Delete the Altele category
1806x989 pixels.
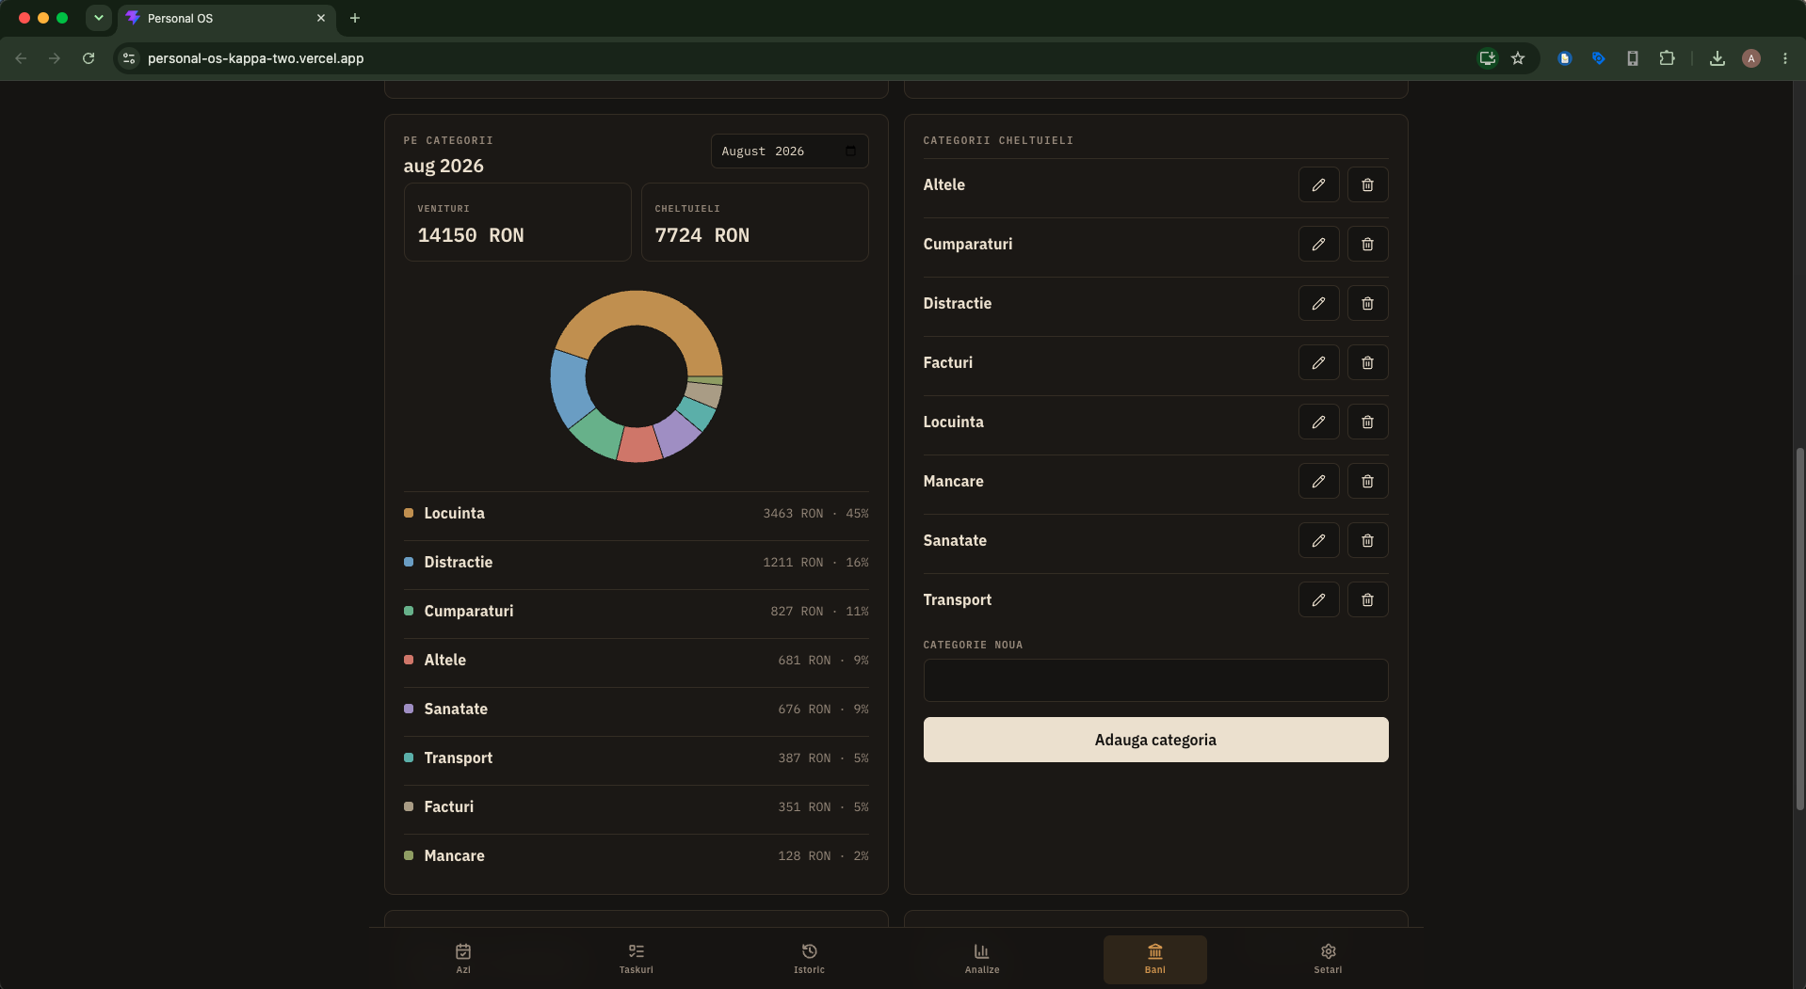coord(1367,184)
